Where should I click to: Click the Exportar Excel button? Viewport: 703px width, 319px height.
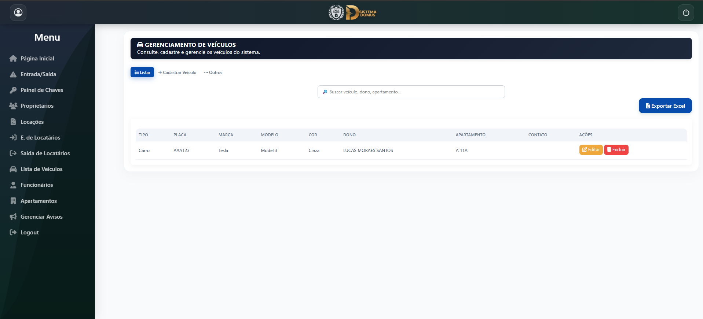coord(665,106)
